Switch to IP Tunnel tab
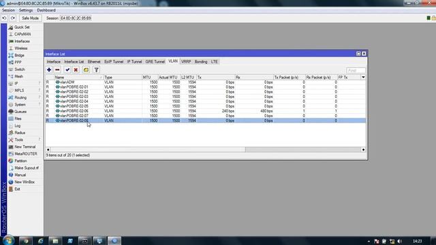436x245 pixels. tap(135, 62)
